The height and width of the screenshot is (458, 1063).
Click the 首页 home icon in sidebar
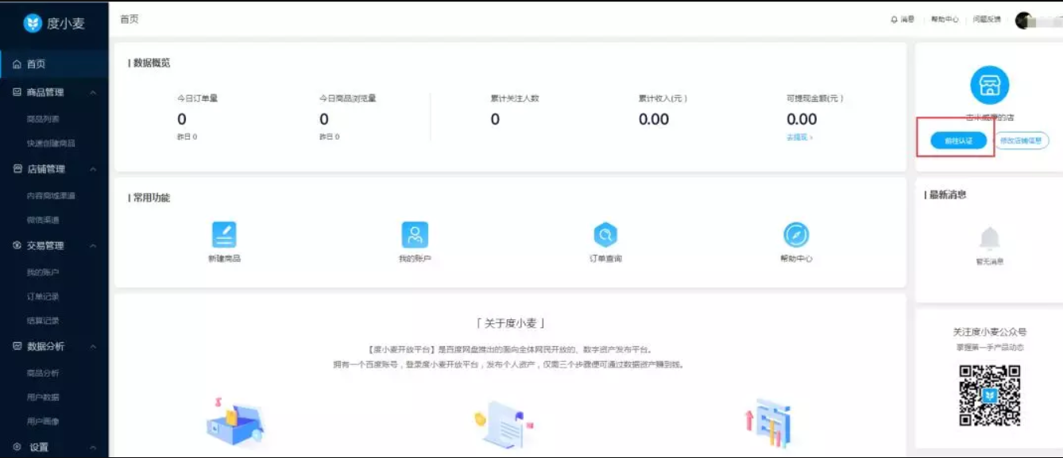tap(17, 64)
